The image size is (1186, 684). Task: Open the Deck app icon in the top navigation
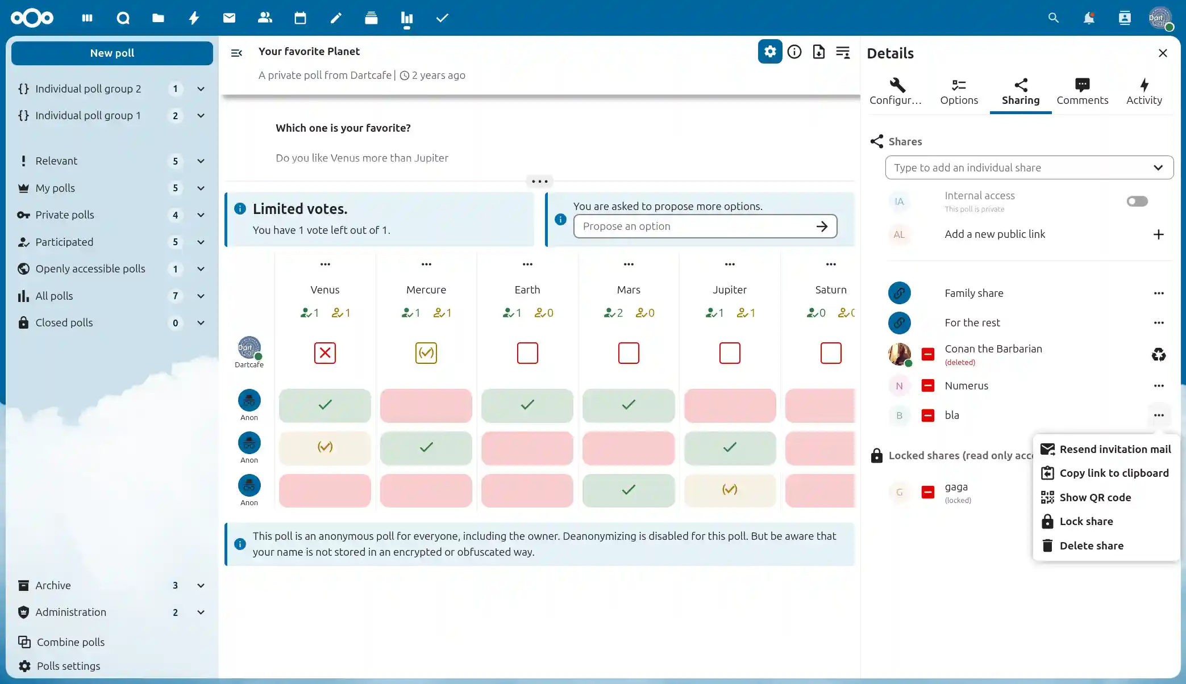pyautogui.click(x=371, y=18)
